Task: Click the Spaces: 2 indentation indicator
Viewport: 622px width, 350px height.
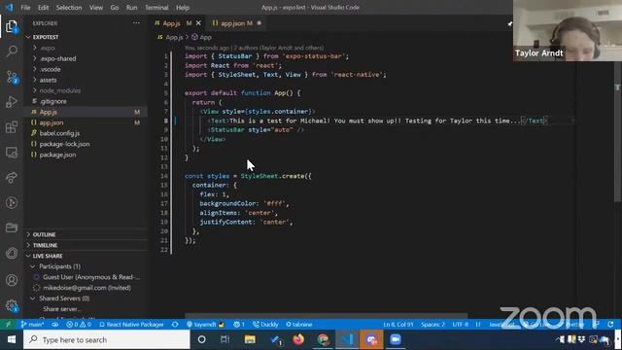Action: tap(432, 324)
